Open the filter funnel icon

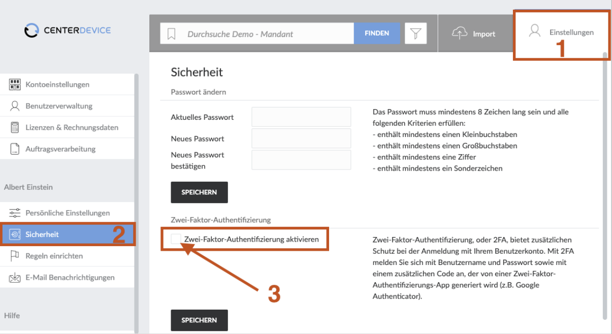click(x=415, y=34)
